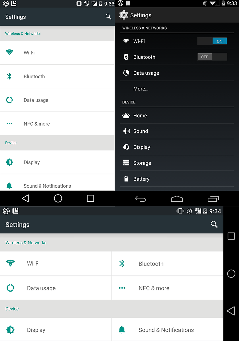Image resolution: width=239 pixels, height=341 pixels.
Task: Tap square Recents button in top-left navigation bar
Action: tap(91, 198)
